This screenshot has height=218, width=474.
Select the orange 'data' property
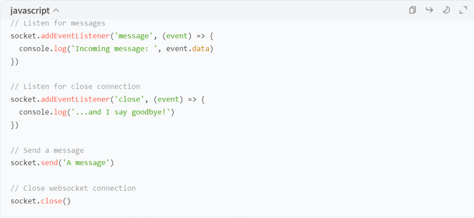(201, 49)
